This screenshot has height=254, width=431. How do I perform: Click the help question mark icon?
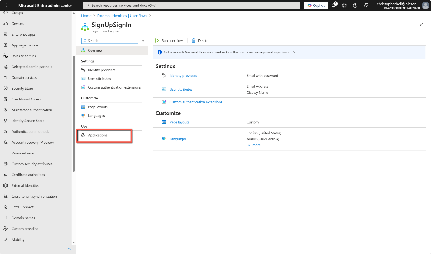coord(355,5)
